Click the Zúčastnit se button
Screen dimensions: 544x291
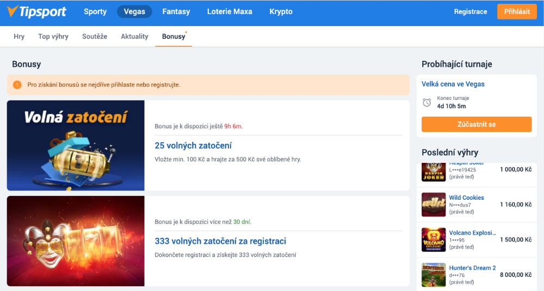(477, 124)
